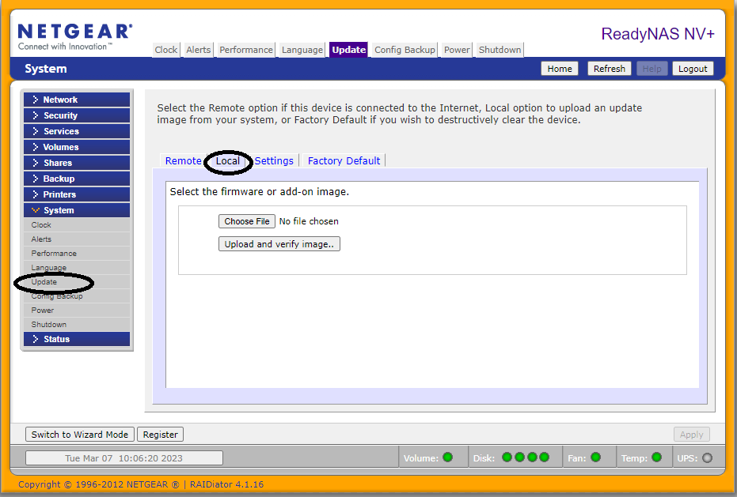Switch to Wizard Mode

pos(80,435)
